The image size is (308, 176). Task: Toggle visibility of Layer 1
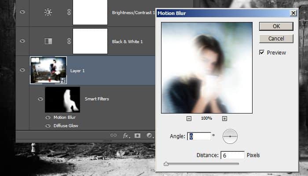tap(22, 70)
